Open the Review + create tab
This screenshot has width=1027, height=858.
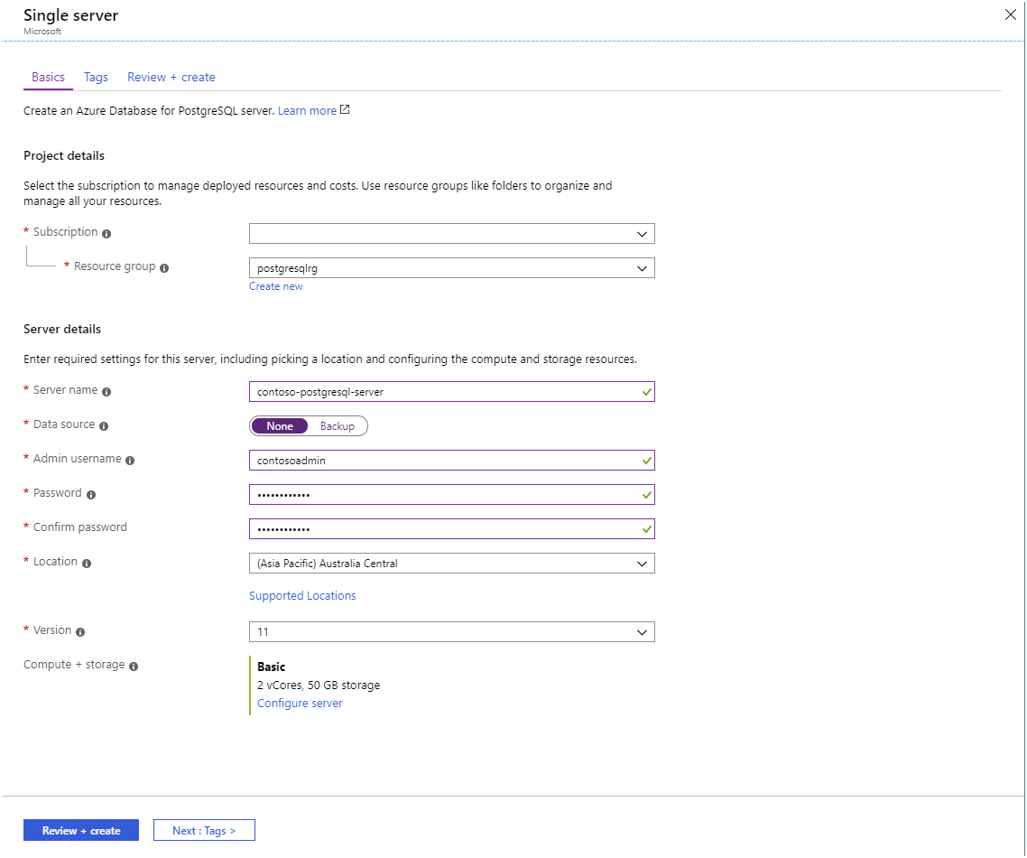[171, 78]
